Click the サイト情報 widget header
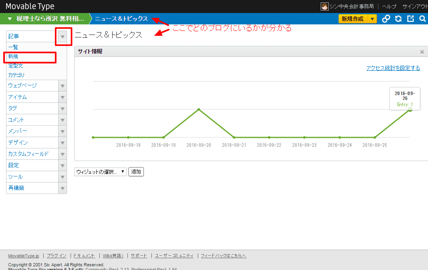Viewport: 428px width, 270px height. click(x=251, y=52)
